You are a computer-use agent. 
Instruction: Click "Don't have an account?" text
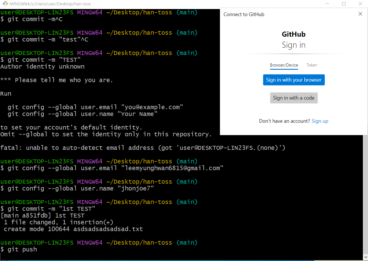(x=284, y=121)
